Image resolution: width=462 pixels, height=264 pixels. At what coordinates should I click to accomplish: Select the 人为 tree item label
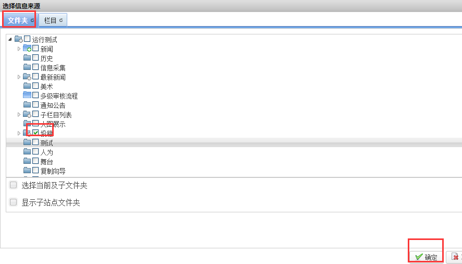(46, 152)
